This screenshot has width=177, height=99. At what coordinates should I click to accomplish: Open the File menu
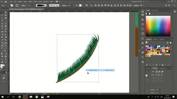(11, 2)
